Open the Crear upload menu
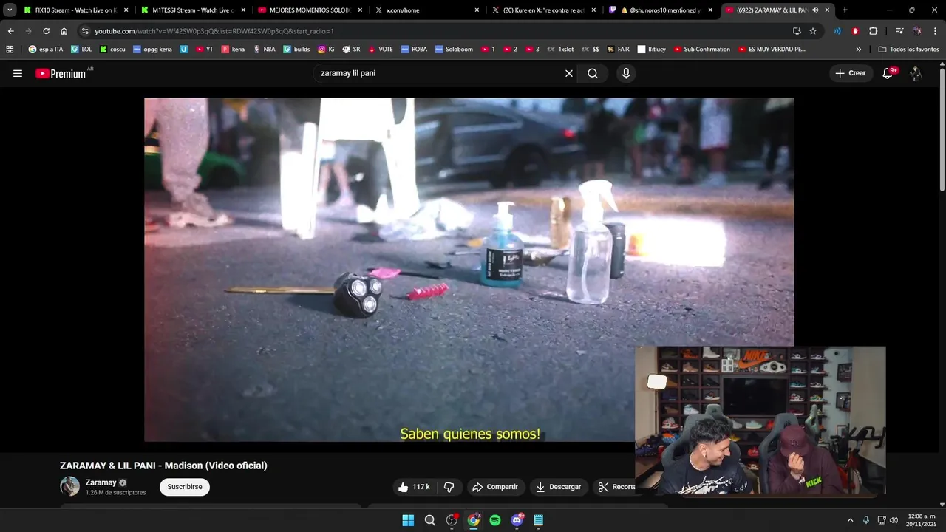 click(x=851, y=73)
